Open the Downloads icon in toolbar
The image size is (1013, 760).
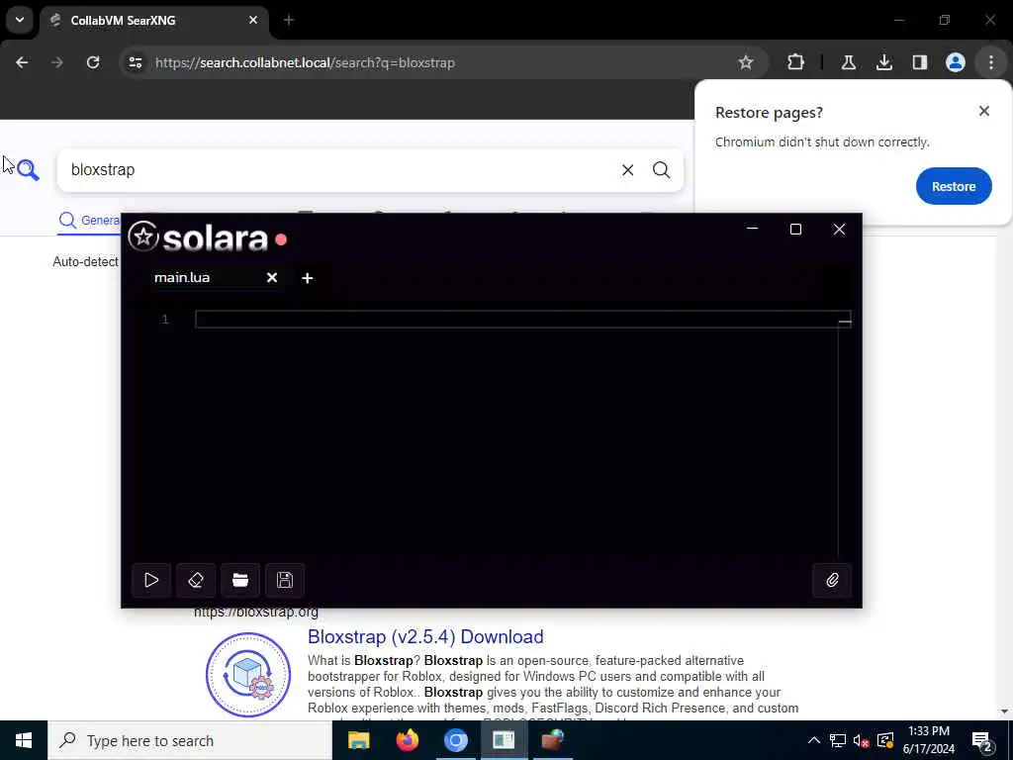click(884, 62)
